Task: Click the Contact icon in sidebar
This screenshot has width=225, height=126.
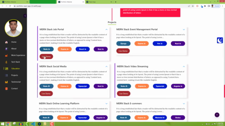Action: [6, 89]
